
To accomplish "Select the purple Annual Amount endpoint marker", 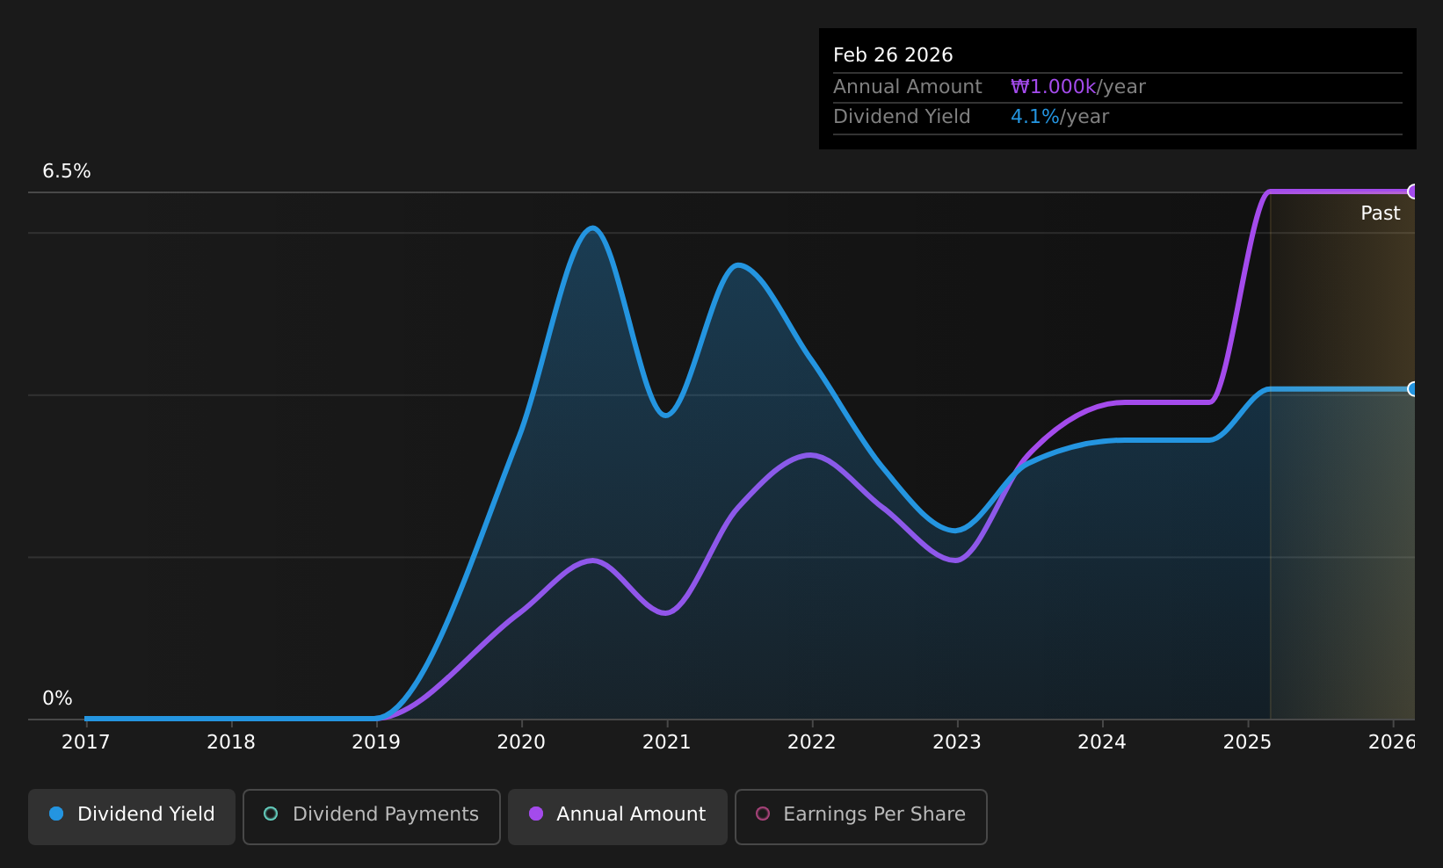I will coord(1413,192).
